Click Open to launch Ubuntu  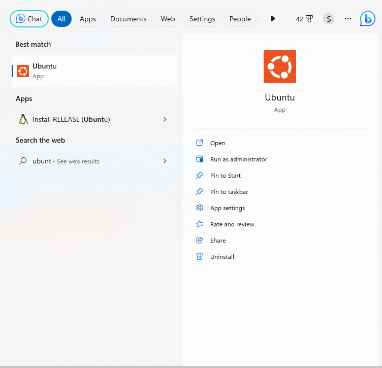coord(217,143)
